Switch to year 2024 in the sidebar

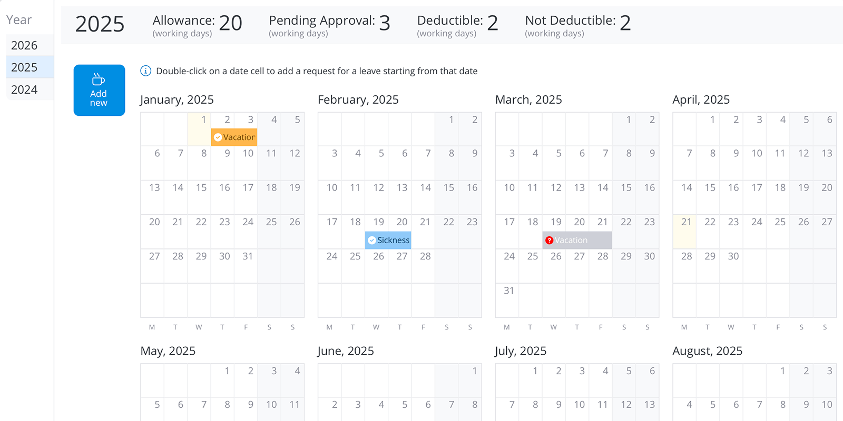pos(24,89)
